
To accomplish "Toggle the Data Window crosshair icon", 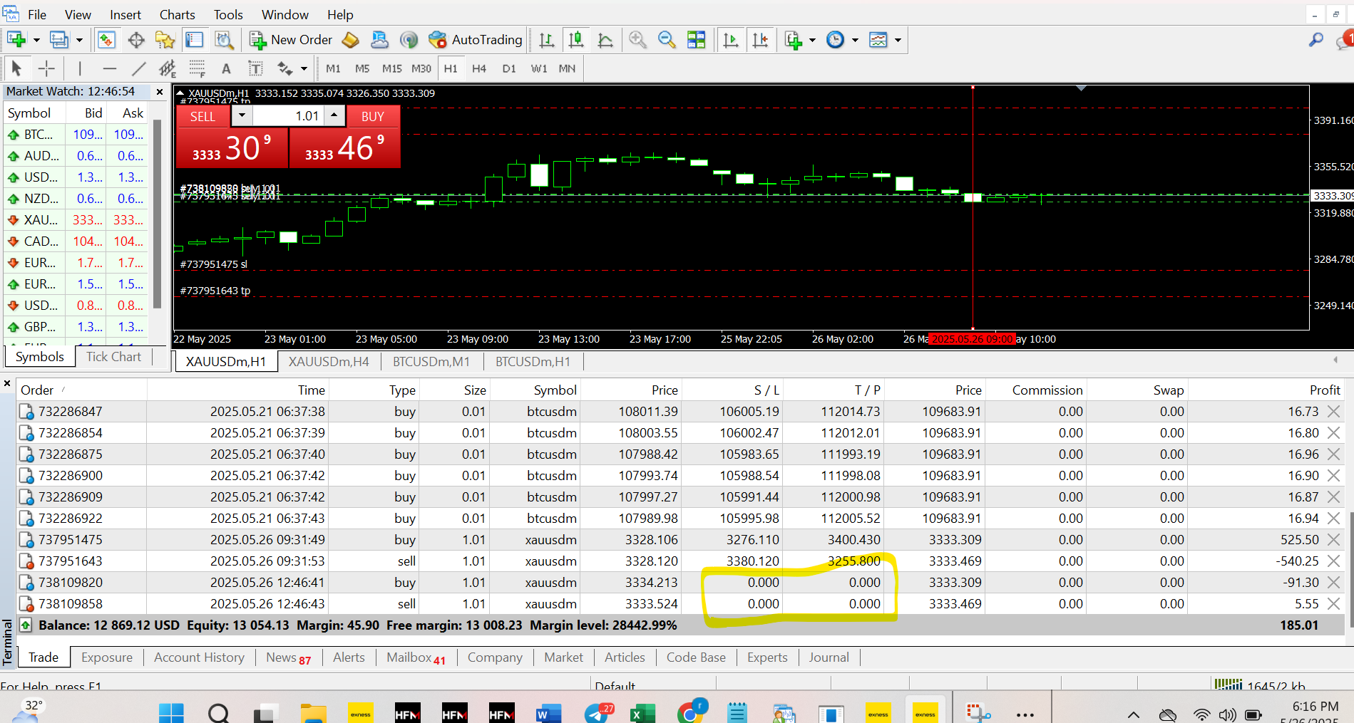I will (x=136, y=40).
